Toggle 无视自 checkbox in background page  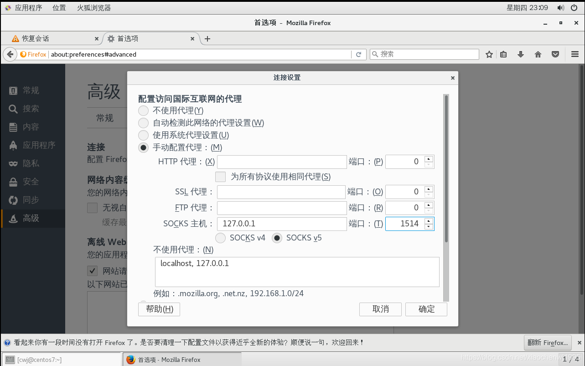pos(93,208)
